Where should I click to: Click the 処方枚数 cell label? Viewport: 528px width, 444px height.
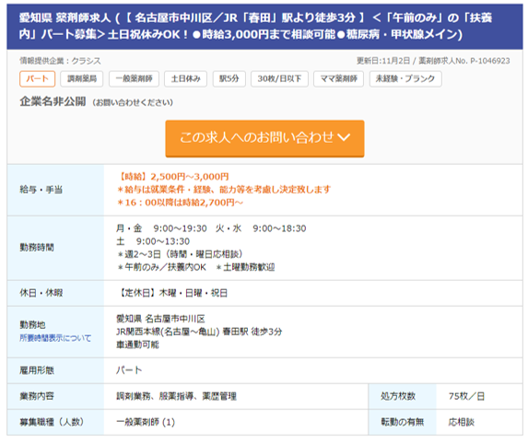coord(398,396)
